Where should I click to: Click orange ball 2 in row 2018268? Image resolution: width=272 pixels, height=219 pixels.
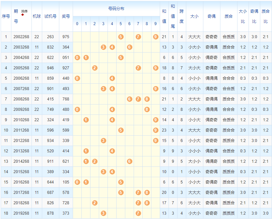point(94,203)
